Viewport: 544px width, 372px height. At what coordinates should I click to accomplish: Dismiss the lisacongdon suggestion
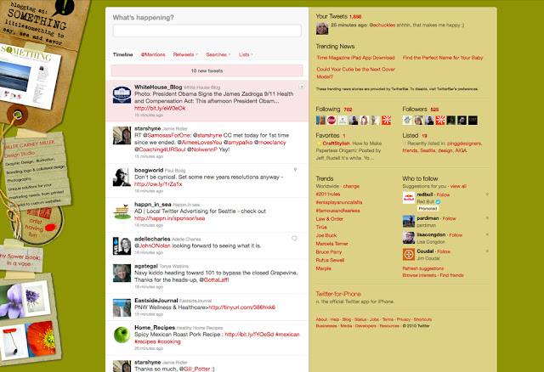[487, 234]
